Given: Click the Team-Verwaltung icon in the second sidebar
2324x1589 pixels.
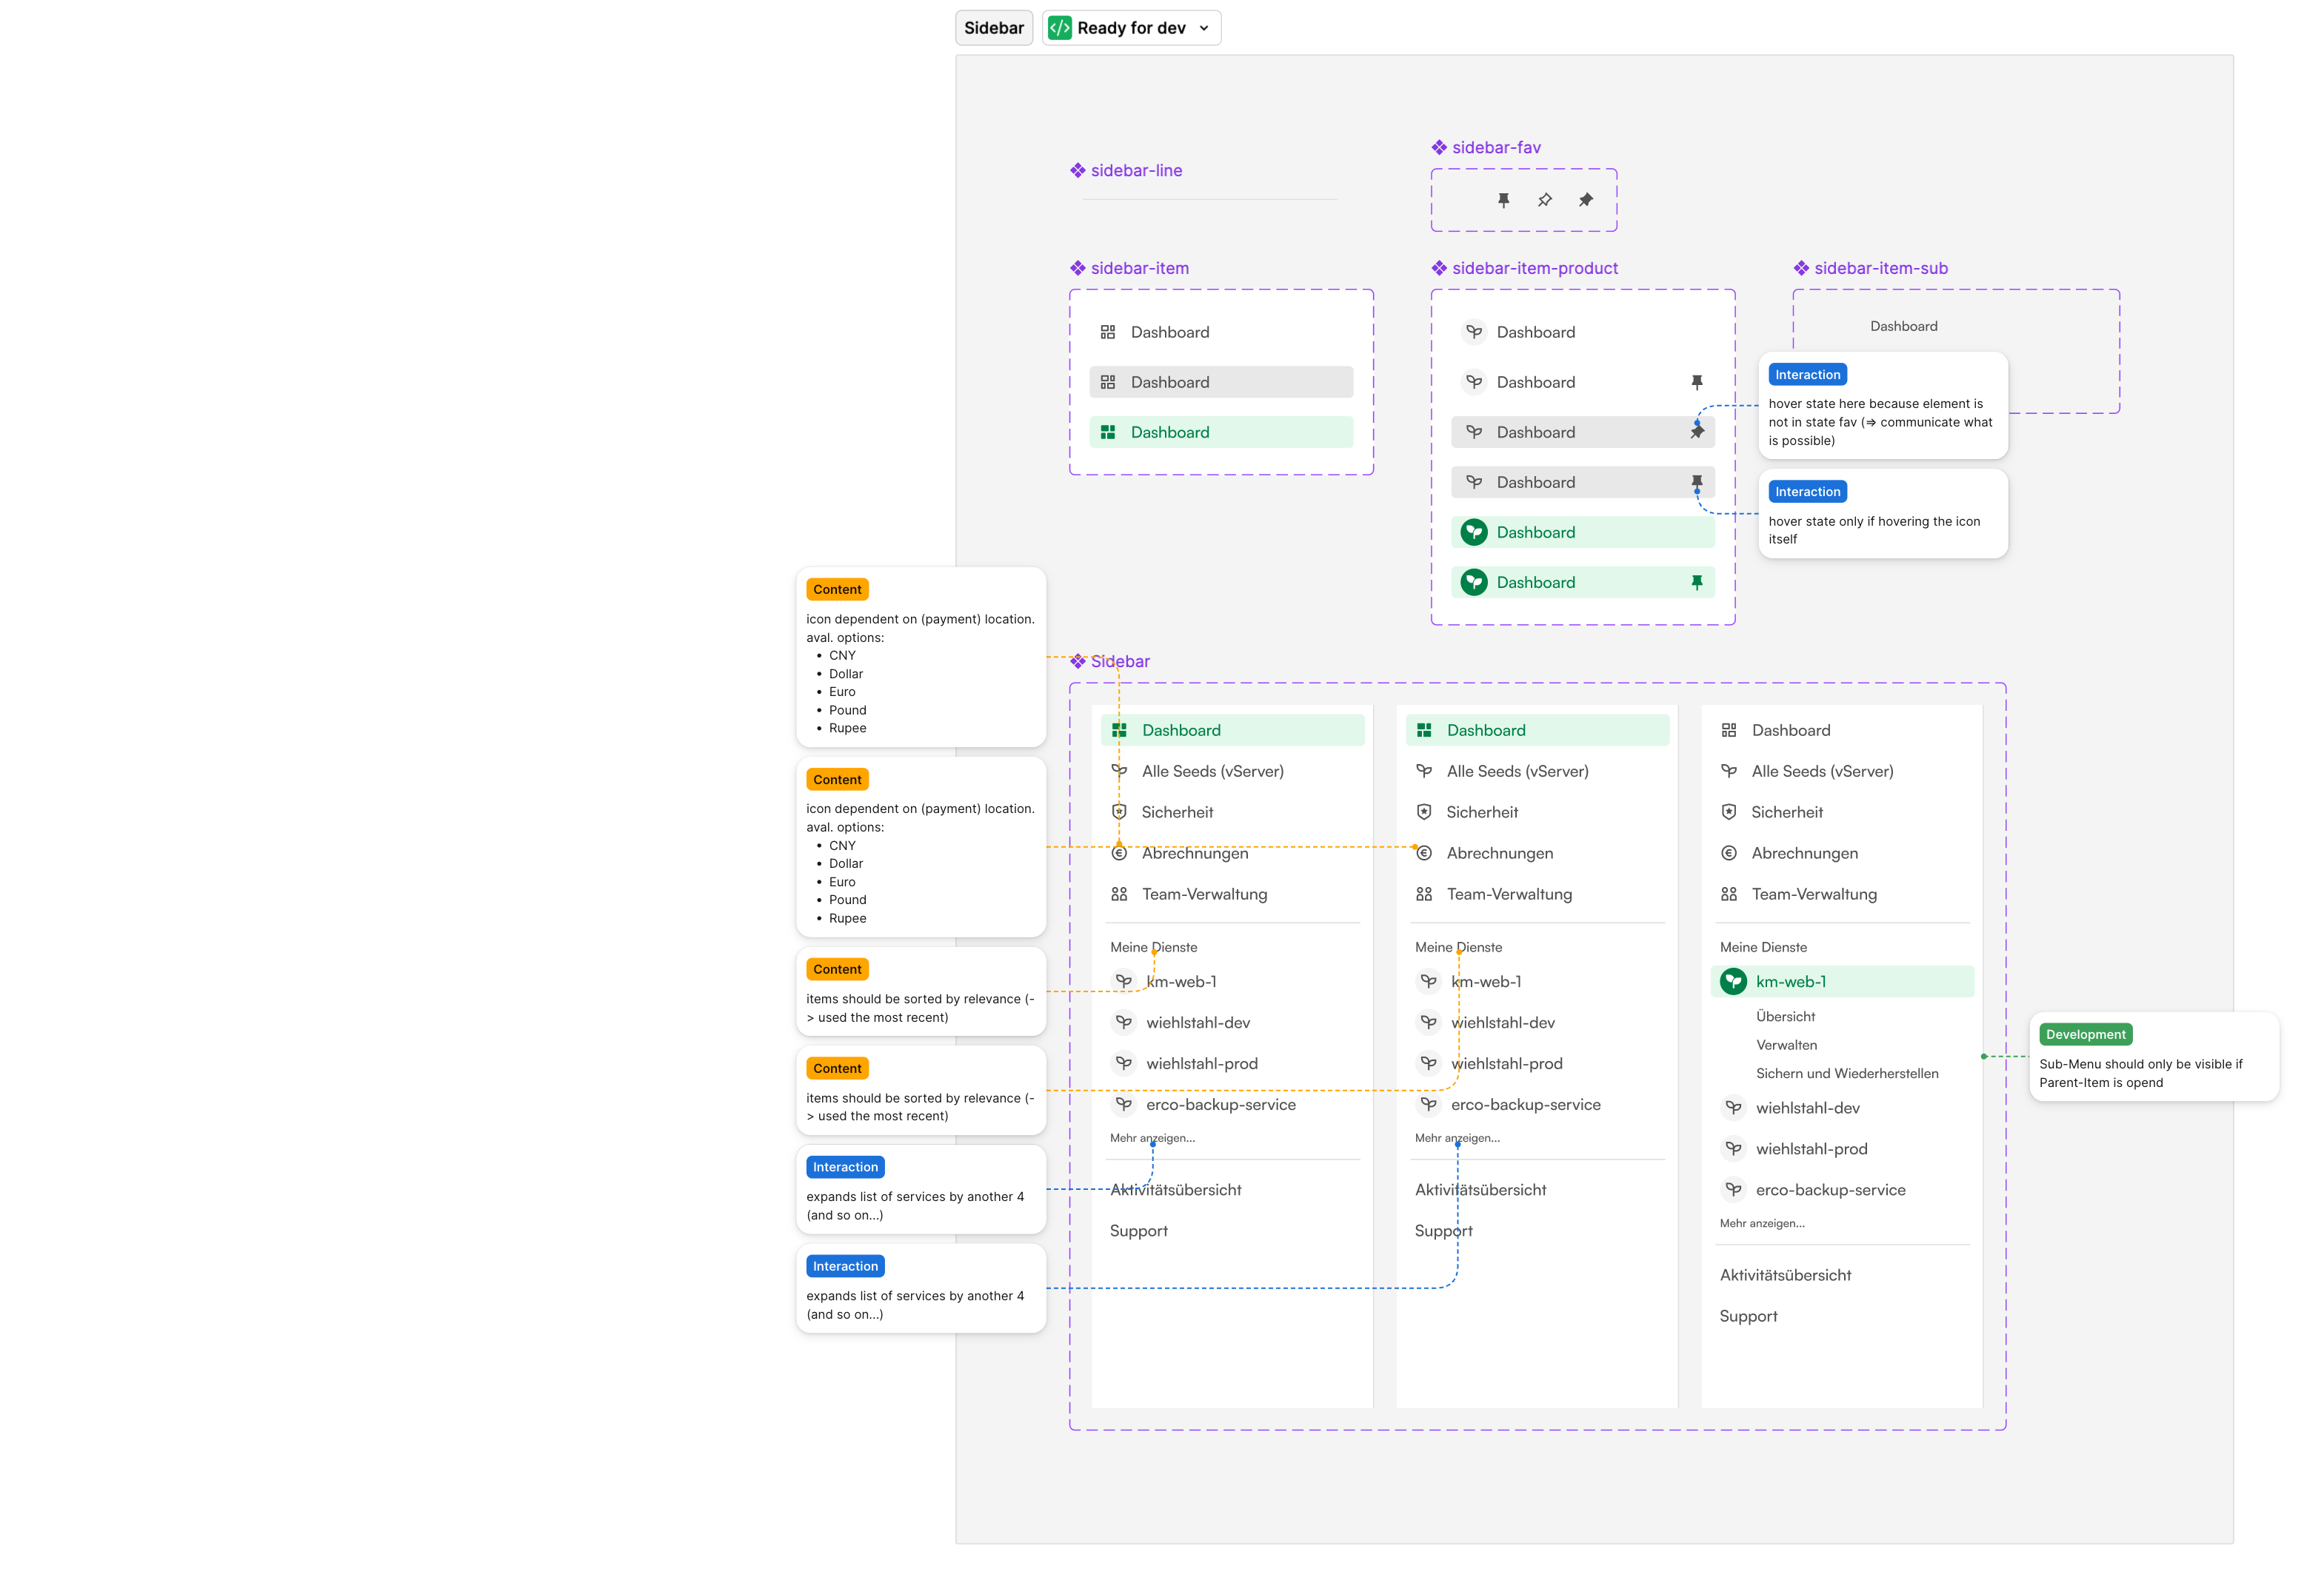Looking at the screenshot, I should click(1423, 894).
